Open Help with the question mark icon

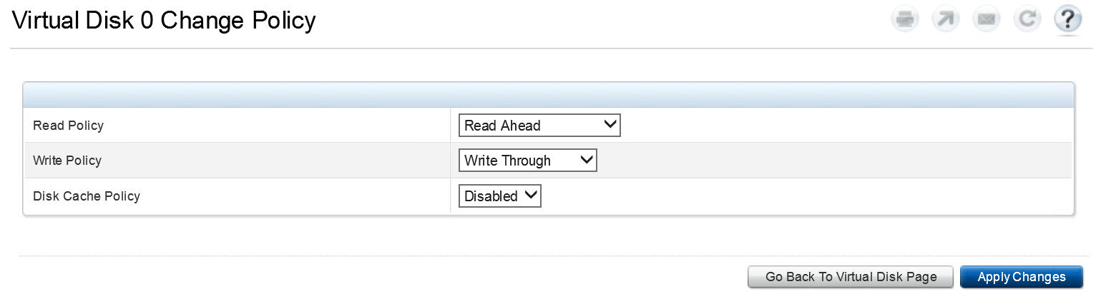coord(1067,19)
